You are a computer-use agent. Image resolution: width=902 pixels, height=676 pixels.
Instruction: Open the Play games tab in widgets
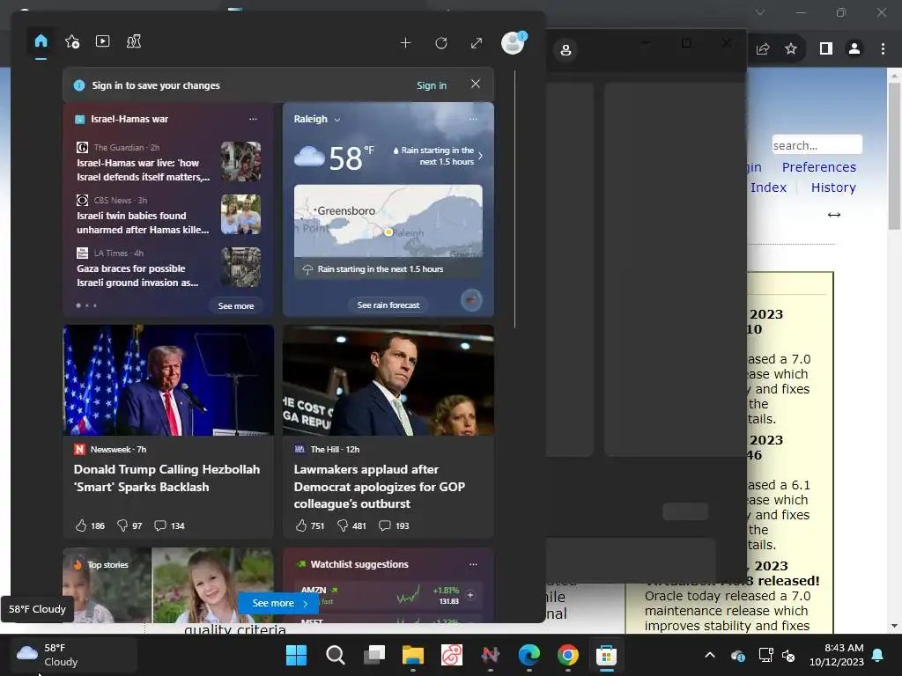(134, 41)
